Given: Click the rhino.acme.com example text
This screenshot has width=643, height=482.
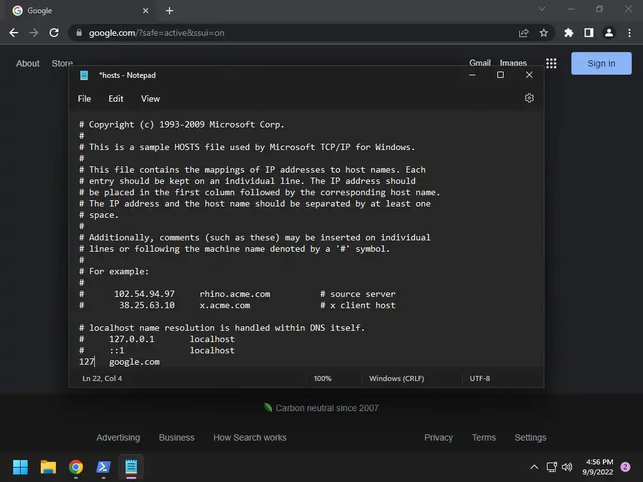Looking at the screenshot, I should click(235, 294).
